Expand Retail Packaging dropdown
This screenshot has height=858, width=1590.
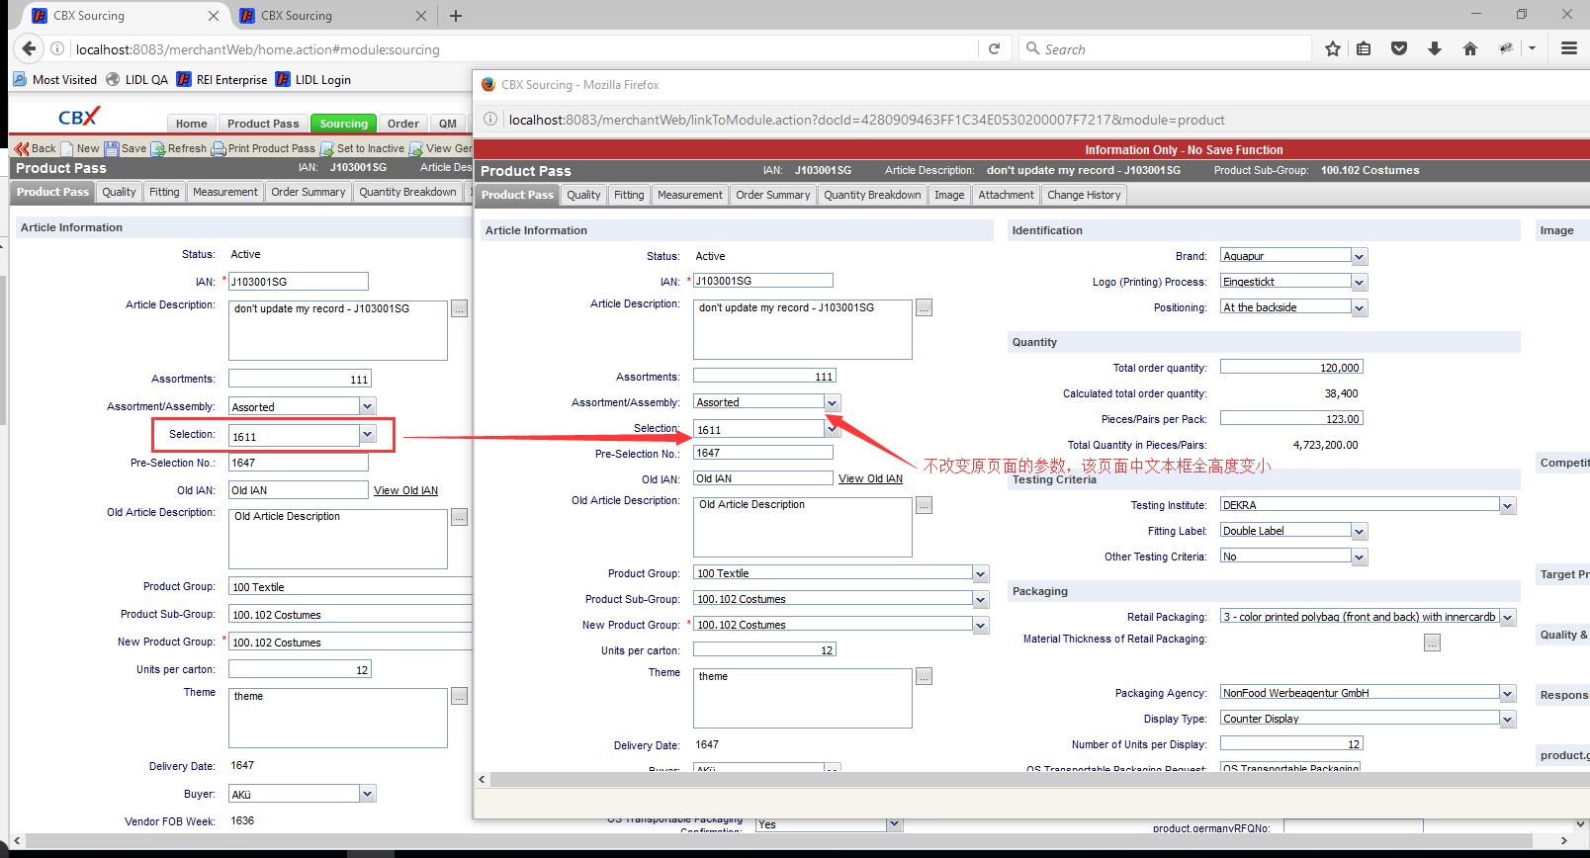click(1508, 617)
